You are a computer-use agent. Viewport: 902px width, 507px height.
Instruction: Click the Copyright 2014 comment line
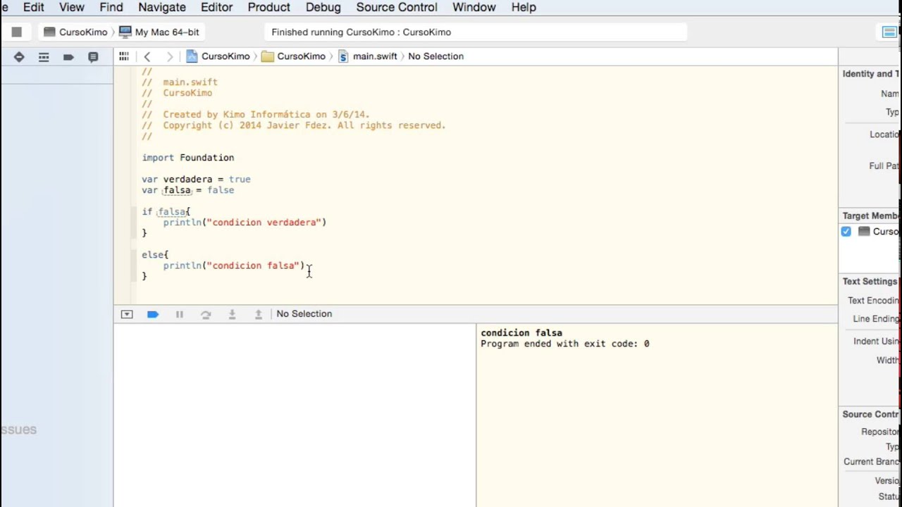pos(294,125)
